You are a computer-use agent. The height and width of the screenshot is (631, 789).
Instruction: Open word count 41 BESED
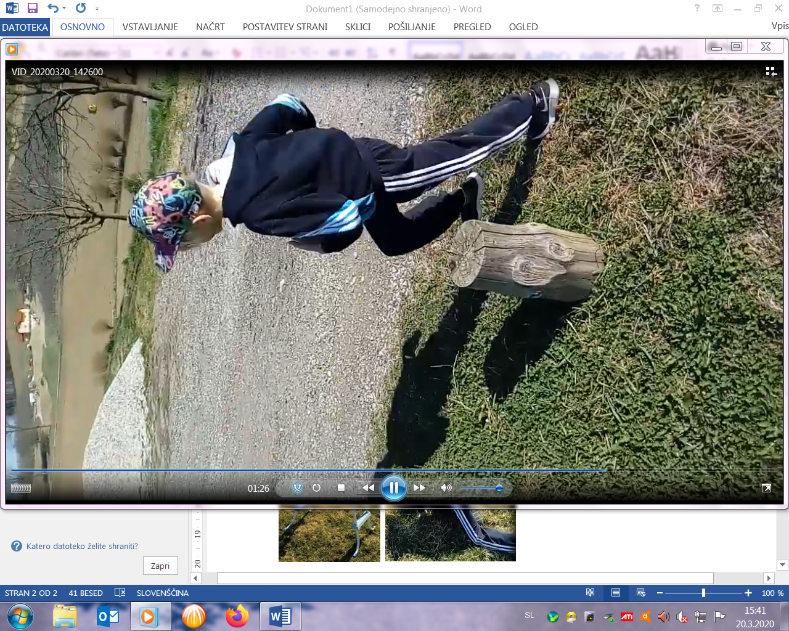[x=86, y=593]
